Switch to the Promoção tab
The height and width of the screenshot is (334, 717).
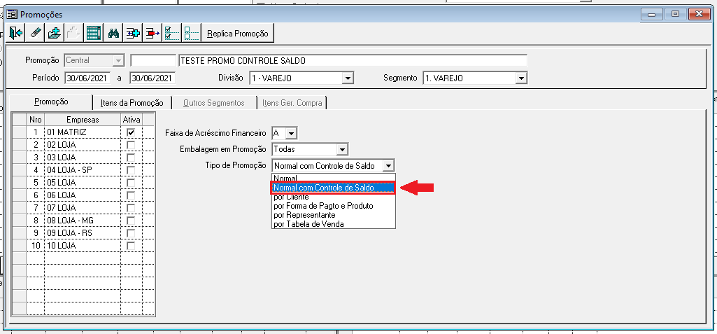51,102
